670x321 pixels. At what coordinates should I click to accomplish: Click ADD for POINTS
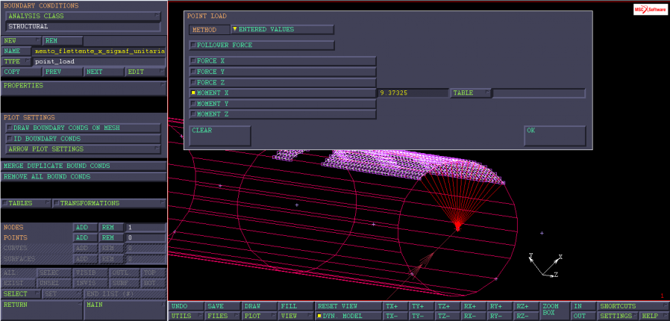[86, 237]
